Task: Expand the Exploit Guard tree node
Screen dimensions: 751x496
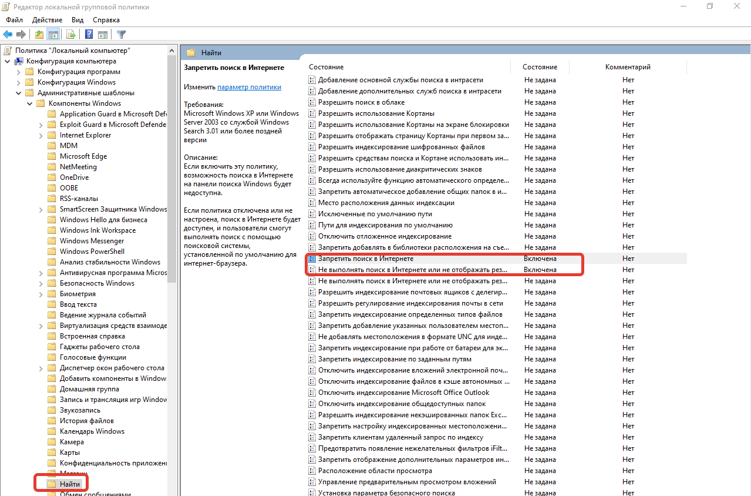Action: [40, 125]
